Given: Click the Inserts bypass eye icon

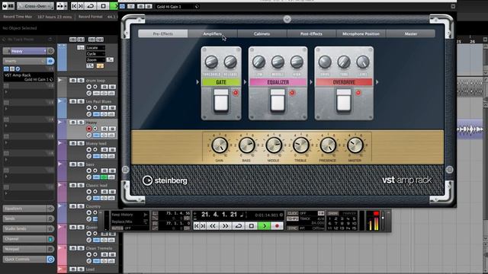Looking at the screenshot, I should coord(50,61).
